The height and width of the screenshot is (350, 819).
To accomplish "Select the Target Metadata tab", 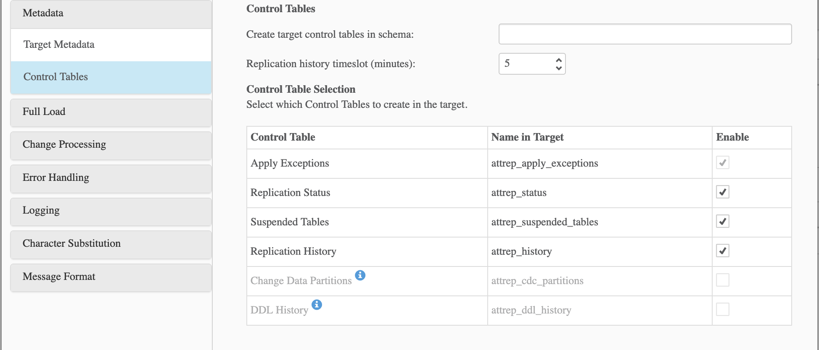I will point(111,45).
